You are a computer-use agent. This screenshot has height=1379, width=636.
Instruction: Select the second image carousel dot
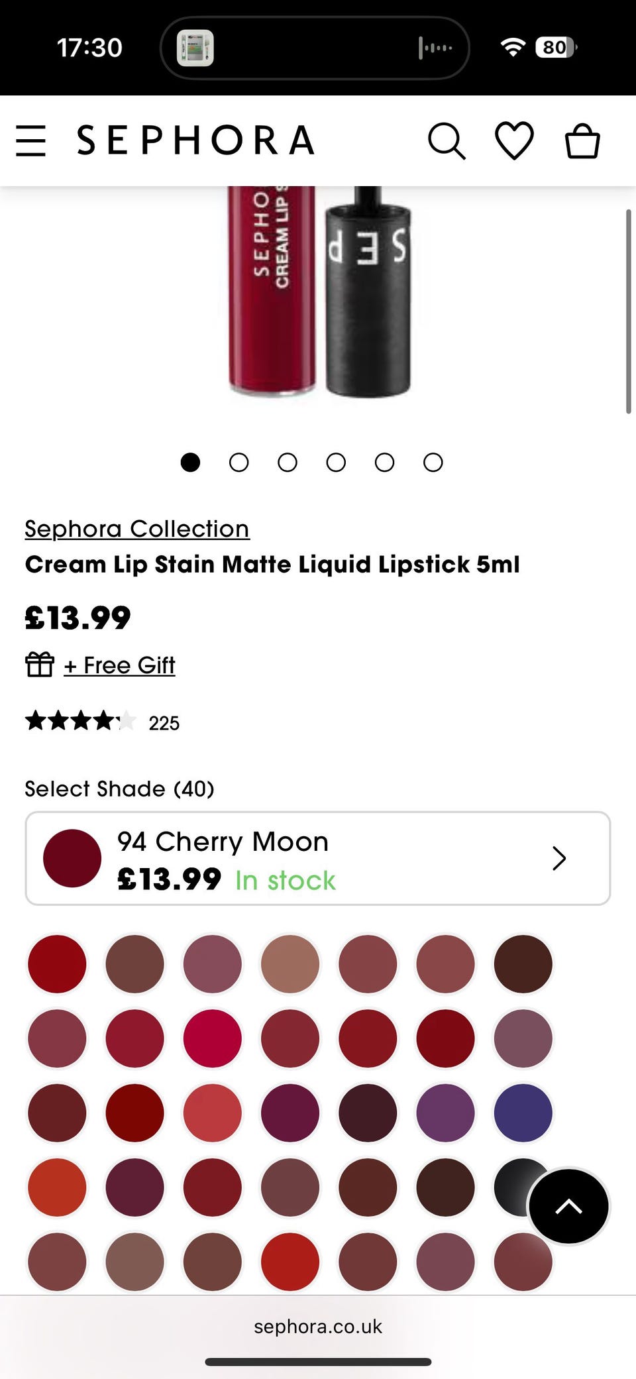coord(238,462)
